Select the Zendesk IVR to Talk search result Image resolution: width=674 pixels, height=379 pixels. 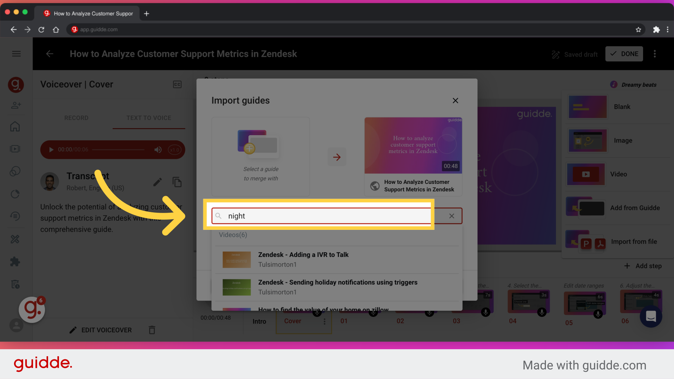click(303, 259)
